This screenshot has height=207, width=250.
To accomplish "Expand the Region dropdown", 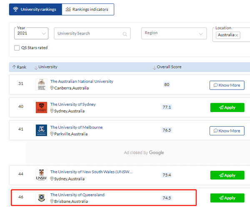I will [174, 33].
